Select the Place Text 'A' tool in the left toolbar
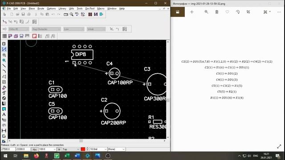 pos(4,115)
